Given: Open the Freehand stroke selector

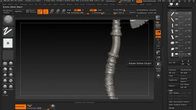Looking at the screenshot, I should (x=8, y=32).
